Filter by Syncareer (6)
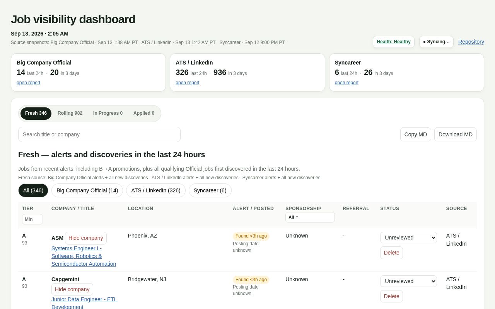 [210, 190]
